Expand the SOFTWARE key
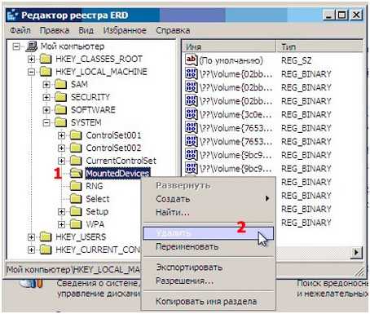Image resolution: width=370 pixels, height=314 pixels. (46, 110)
